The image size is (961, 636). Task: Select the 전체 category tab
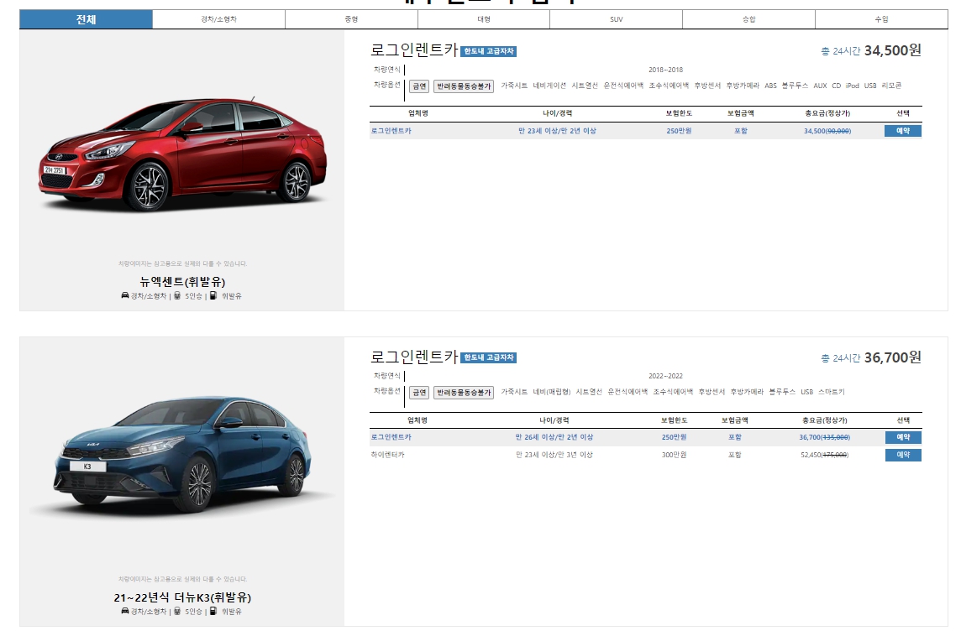(86, 19)
